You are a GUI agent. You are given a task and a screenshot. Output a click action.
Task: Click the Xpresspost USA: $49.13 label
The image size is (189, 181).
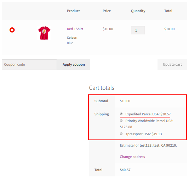(144, 134)
